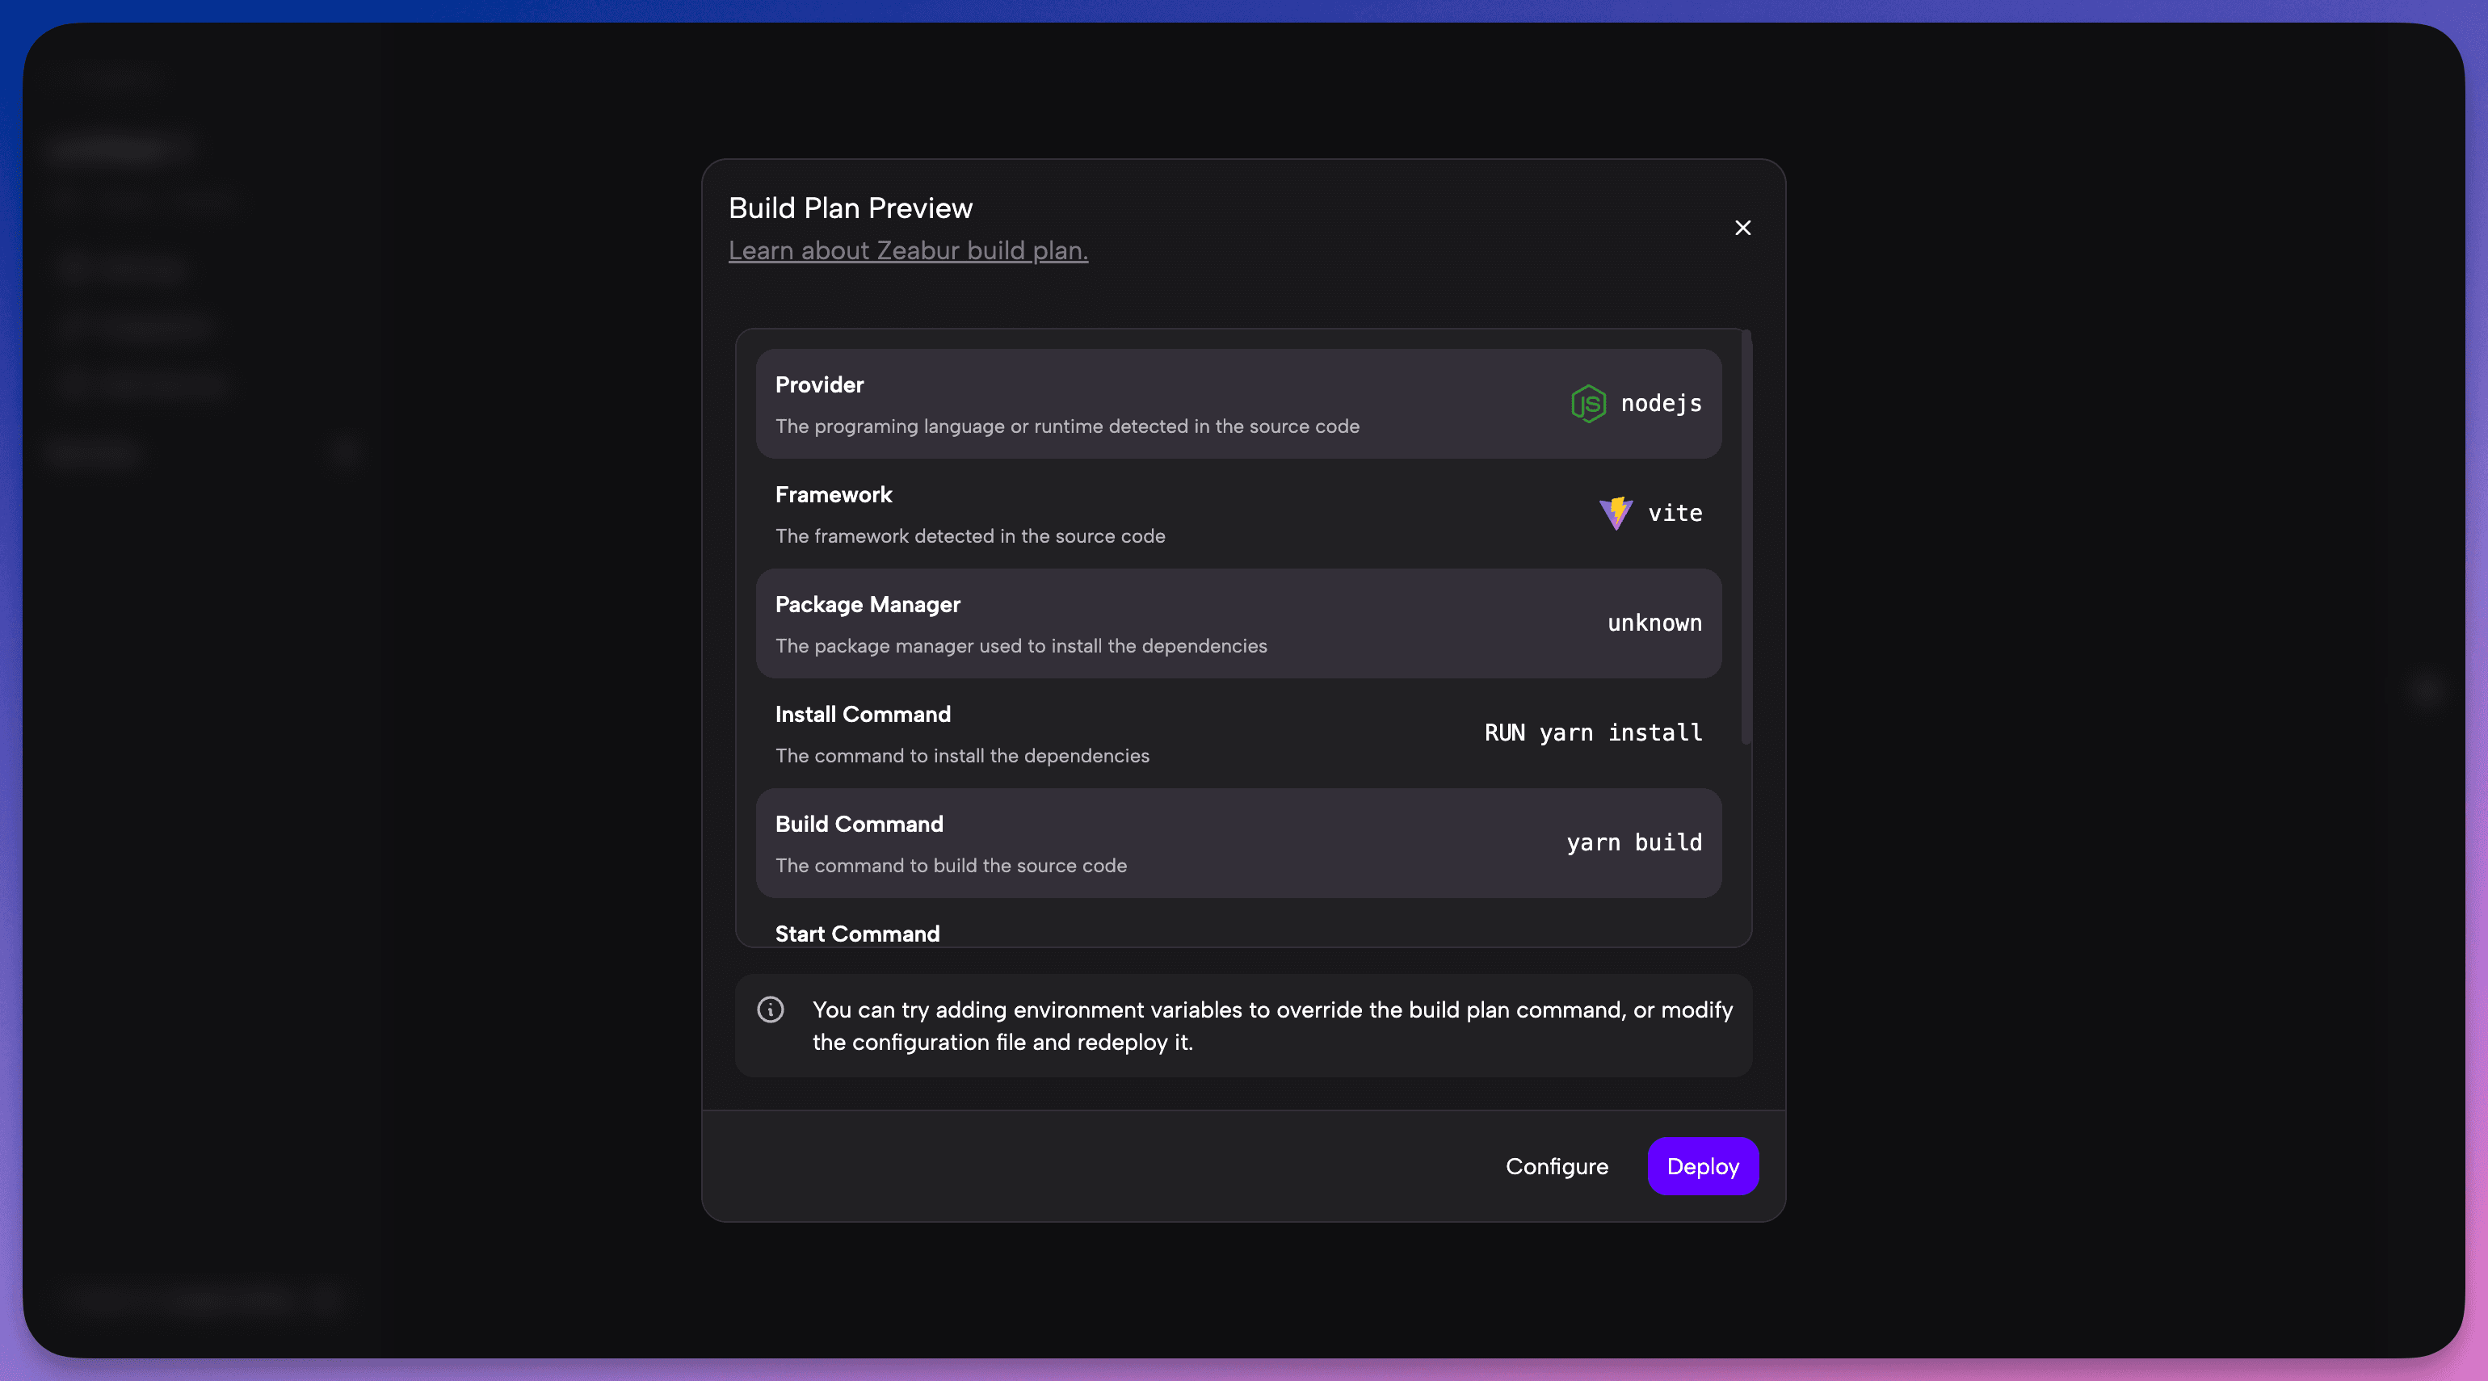This screenshot has height=1381, width=2488.
Task: Click the 'vite' framework text value
Action: pos(1674,513)
